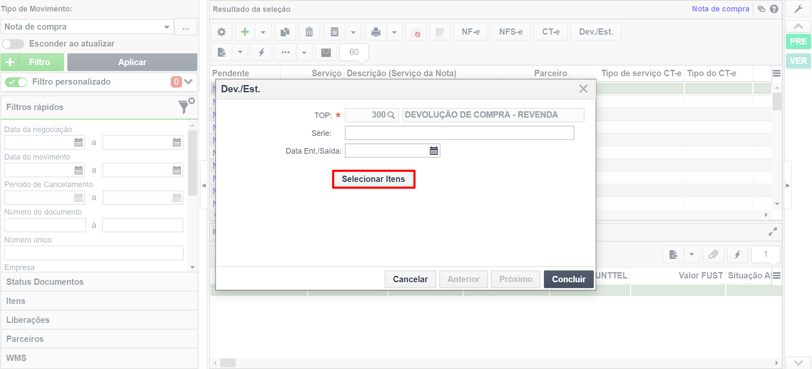
Task: Click the paperclip attachment icon
Action: coord(713,254)
